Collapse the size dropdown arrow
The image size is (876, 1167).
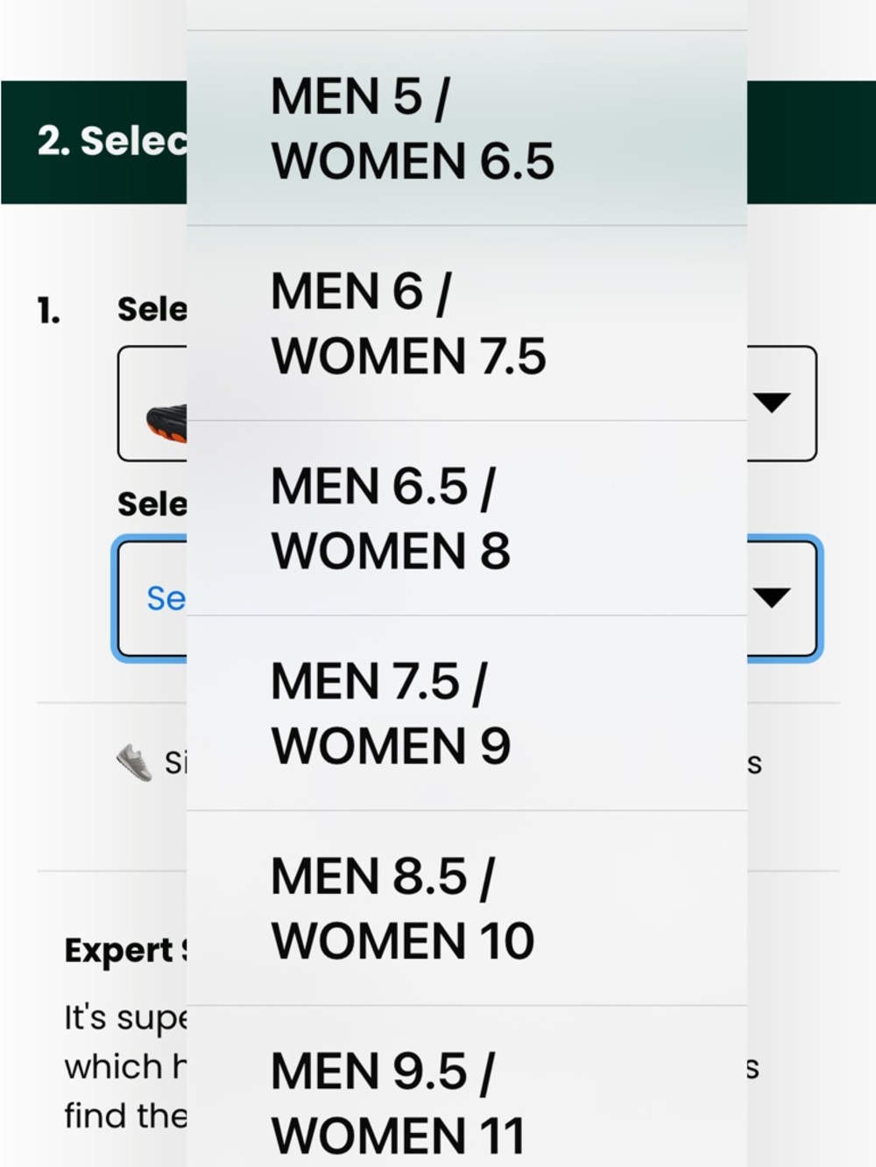(772, 598)
